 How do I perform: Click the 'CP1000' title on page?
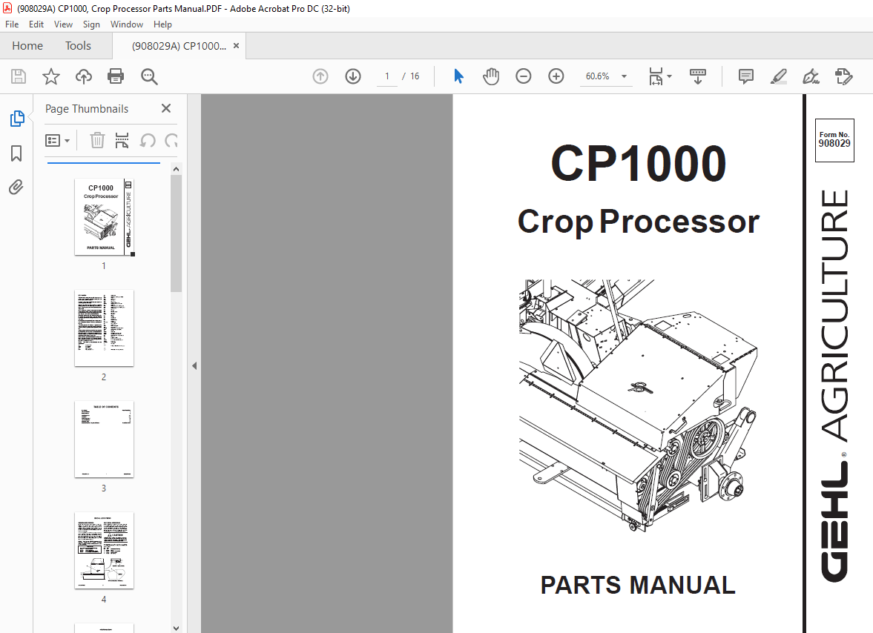[638, 164]
